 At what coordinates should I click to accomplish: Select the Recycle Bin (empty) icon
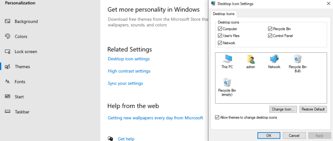click(227, 82)
